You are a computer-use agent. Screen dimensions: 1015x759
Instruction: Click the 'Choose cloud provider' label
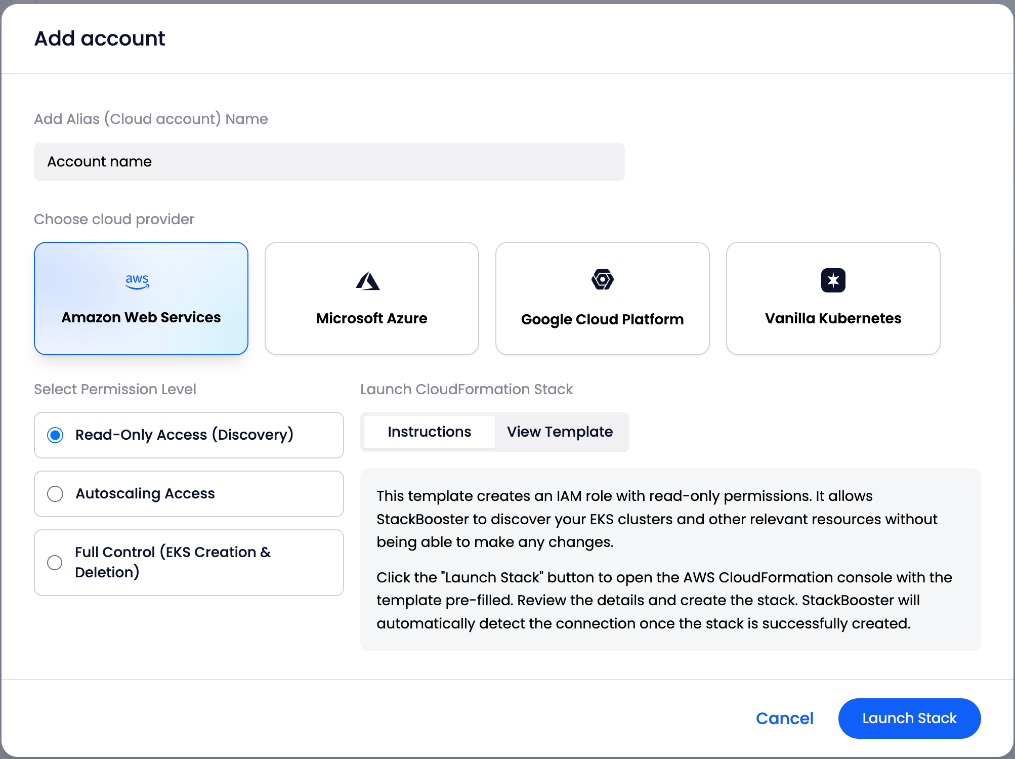[114, 219]
